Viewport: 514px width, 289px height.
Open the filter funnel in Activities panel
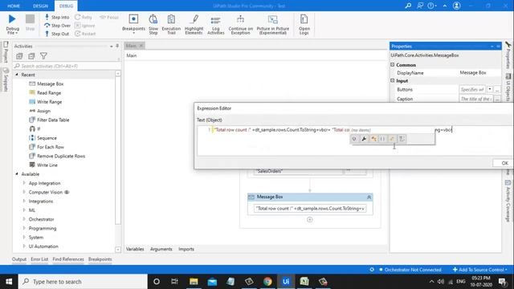click(x=43, y=56)
